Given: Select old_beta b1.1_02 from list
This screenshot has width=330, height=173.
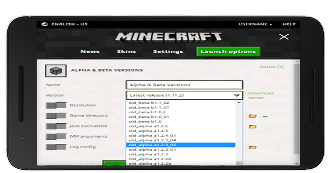Looking at the screenshot, I should tap(149, 103).
